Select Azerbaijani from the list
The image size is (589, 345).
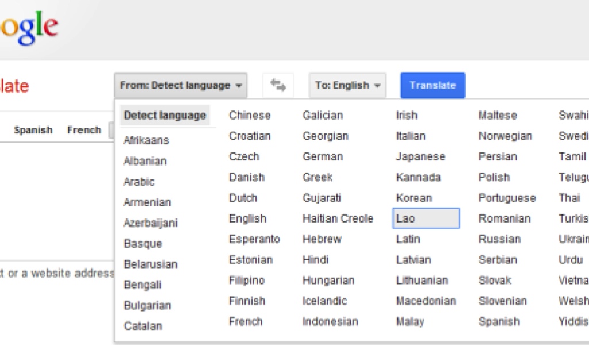(151, 223)
